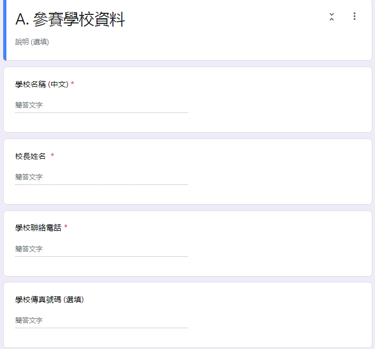375x349 pixels.
Task: Click the blue highlight bar on section header
Action: 5,30
